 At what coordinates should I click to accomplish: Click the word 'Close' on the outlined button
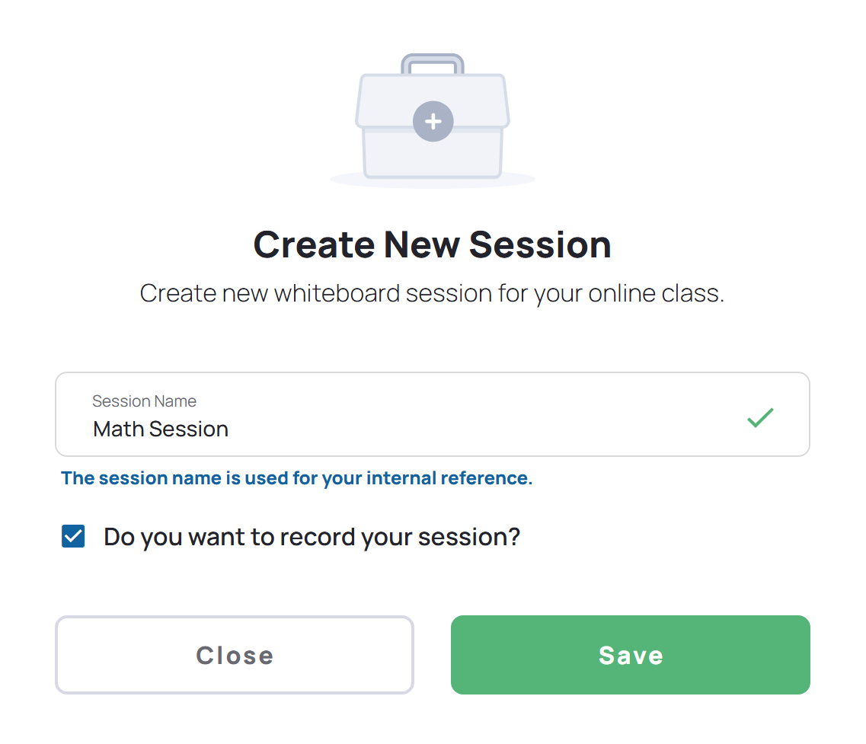235,656
